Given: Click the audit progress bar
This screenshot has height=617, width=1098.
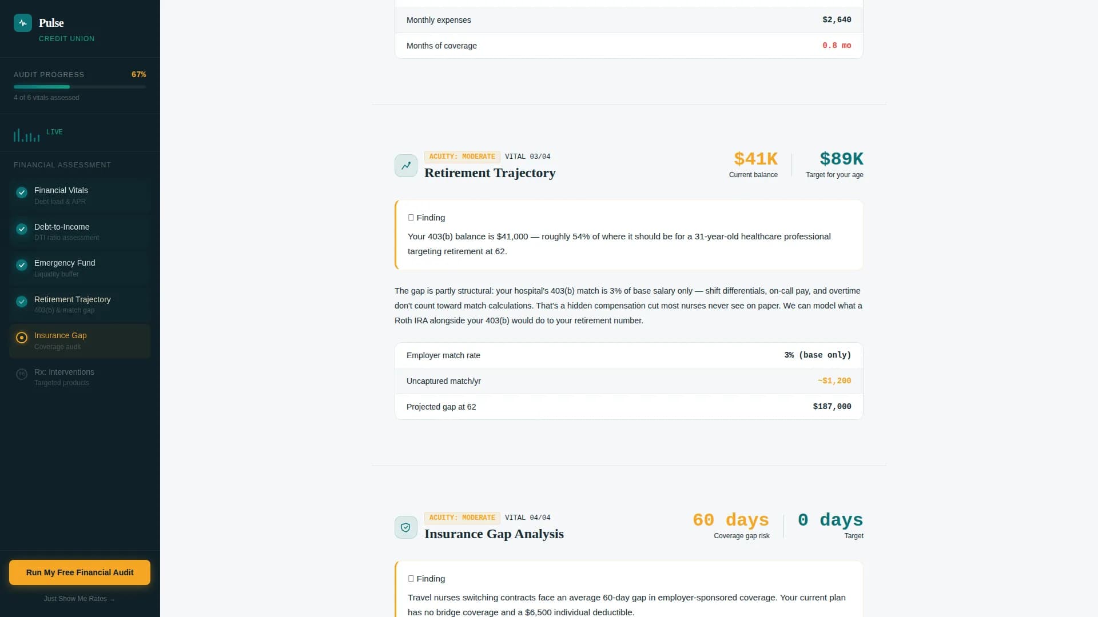Looking at the screenshot, I should point(79,86).
